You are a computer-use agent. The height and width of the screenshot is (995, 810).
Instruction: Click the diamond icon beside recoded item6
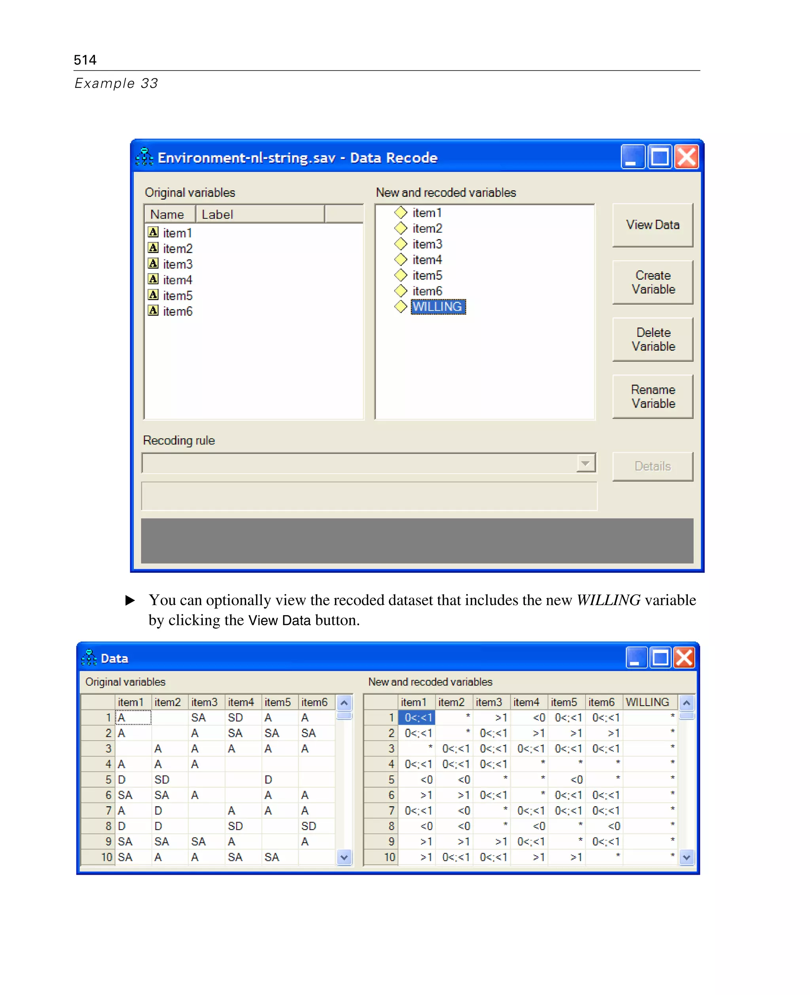(x=401, y=291)
